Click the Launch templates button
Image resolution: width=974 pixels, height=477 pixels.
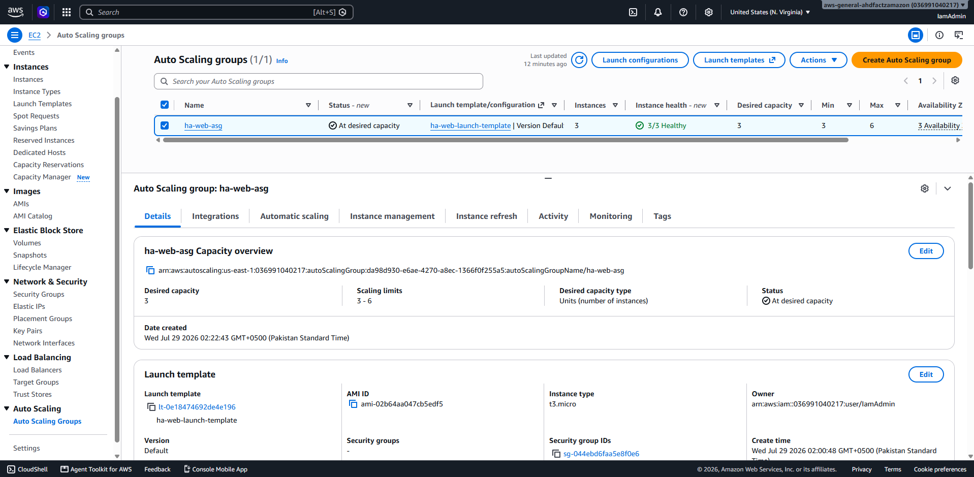(x=739, y=60)
